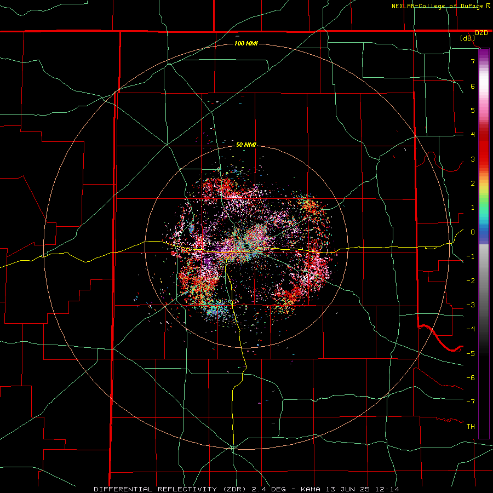Image resolution: width=493 pixels, height=493 pixels.
Task: Click the "-5" tick label on the scale
Action: (471, 354)
